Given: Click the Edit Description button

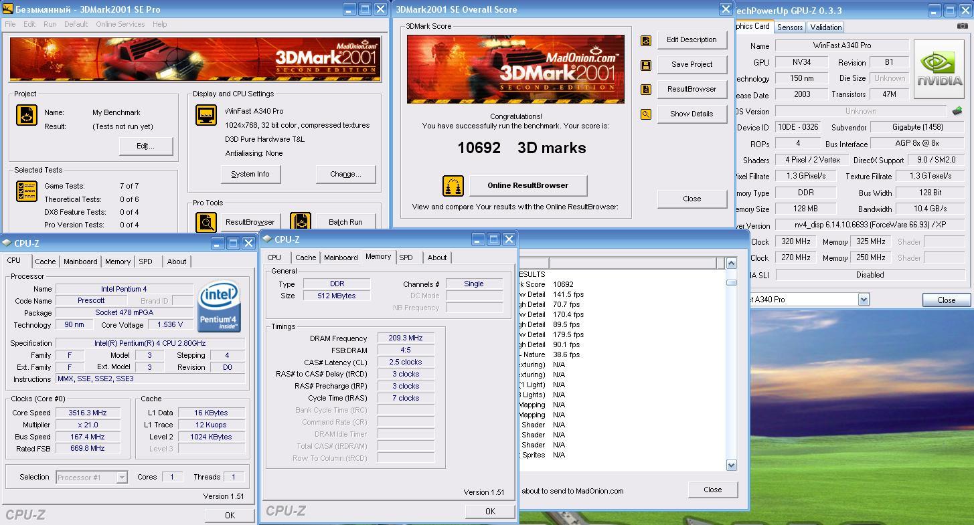Looking at the screenshot, I should tap(692, 39).
